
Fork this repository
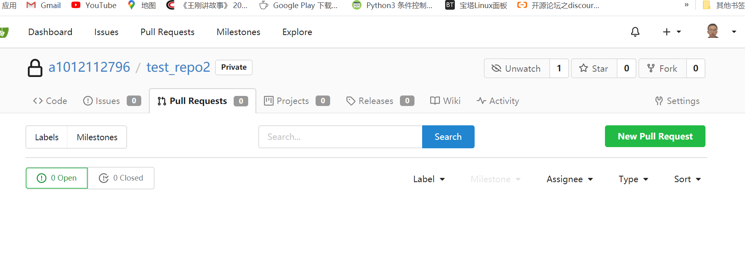[x=663, y=68]
